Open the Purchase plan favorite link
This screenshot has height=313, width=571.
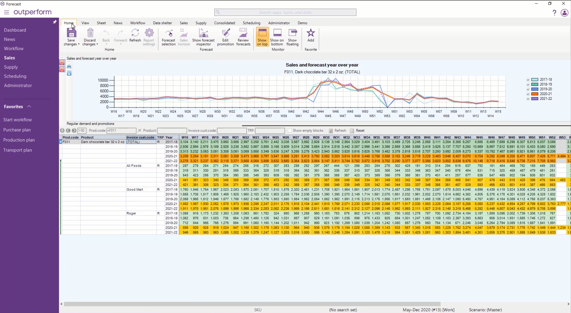tap(17, 130)
